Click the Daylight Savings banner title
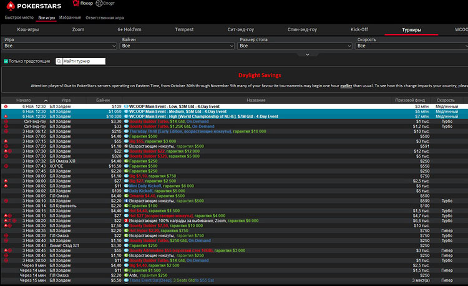 [260, 75]
